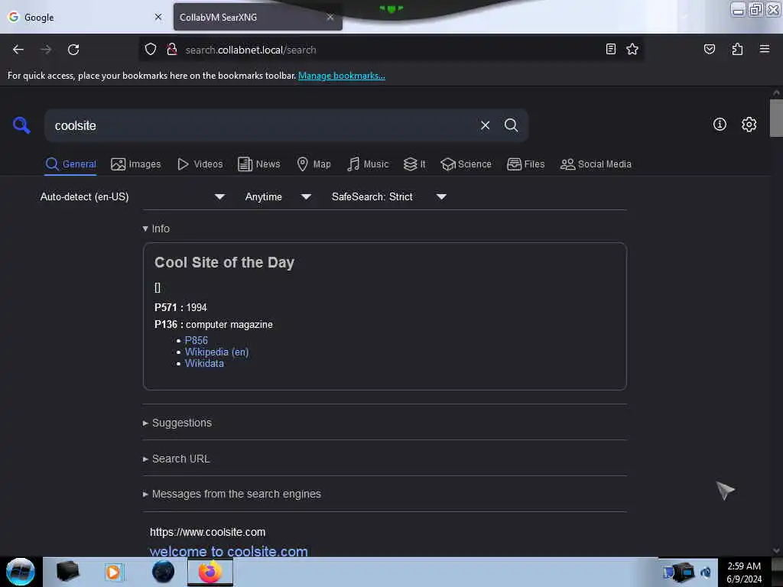This screenshot has width=783, height=587.
Task: Open the Files search category
Action: [525, 164]
